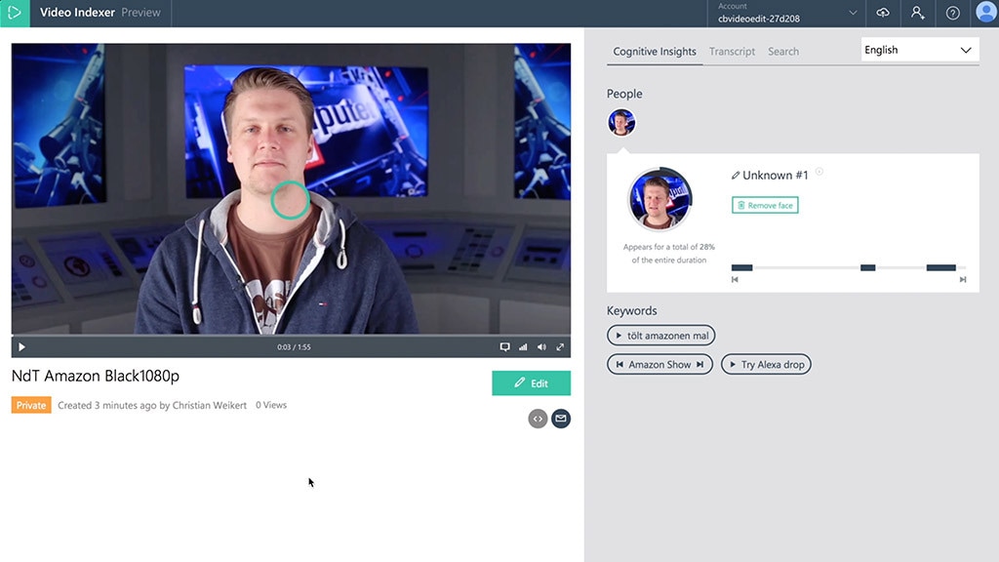Screen dimensions: 999x562
Task: Click the video progress bar
Action: click(291, 336)
